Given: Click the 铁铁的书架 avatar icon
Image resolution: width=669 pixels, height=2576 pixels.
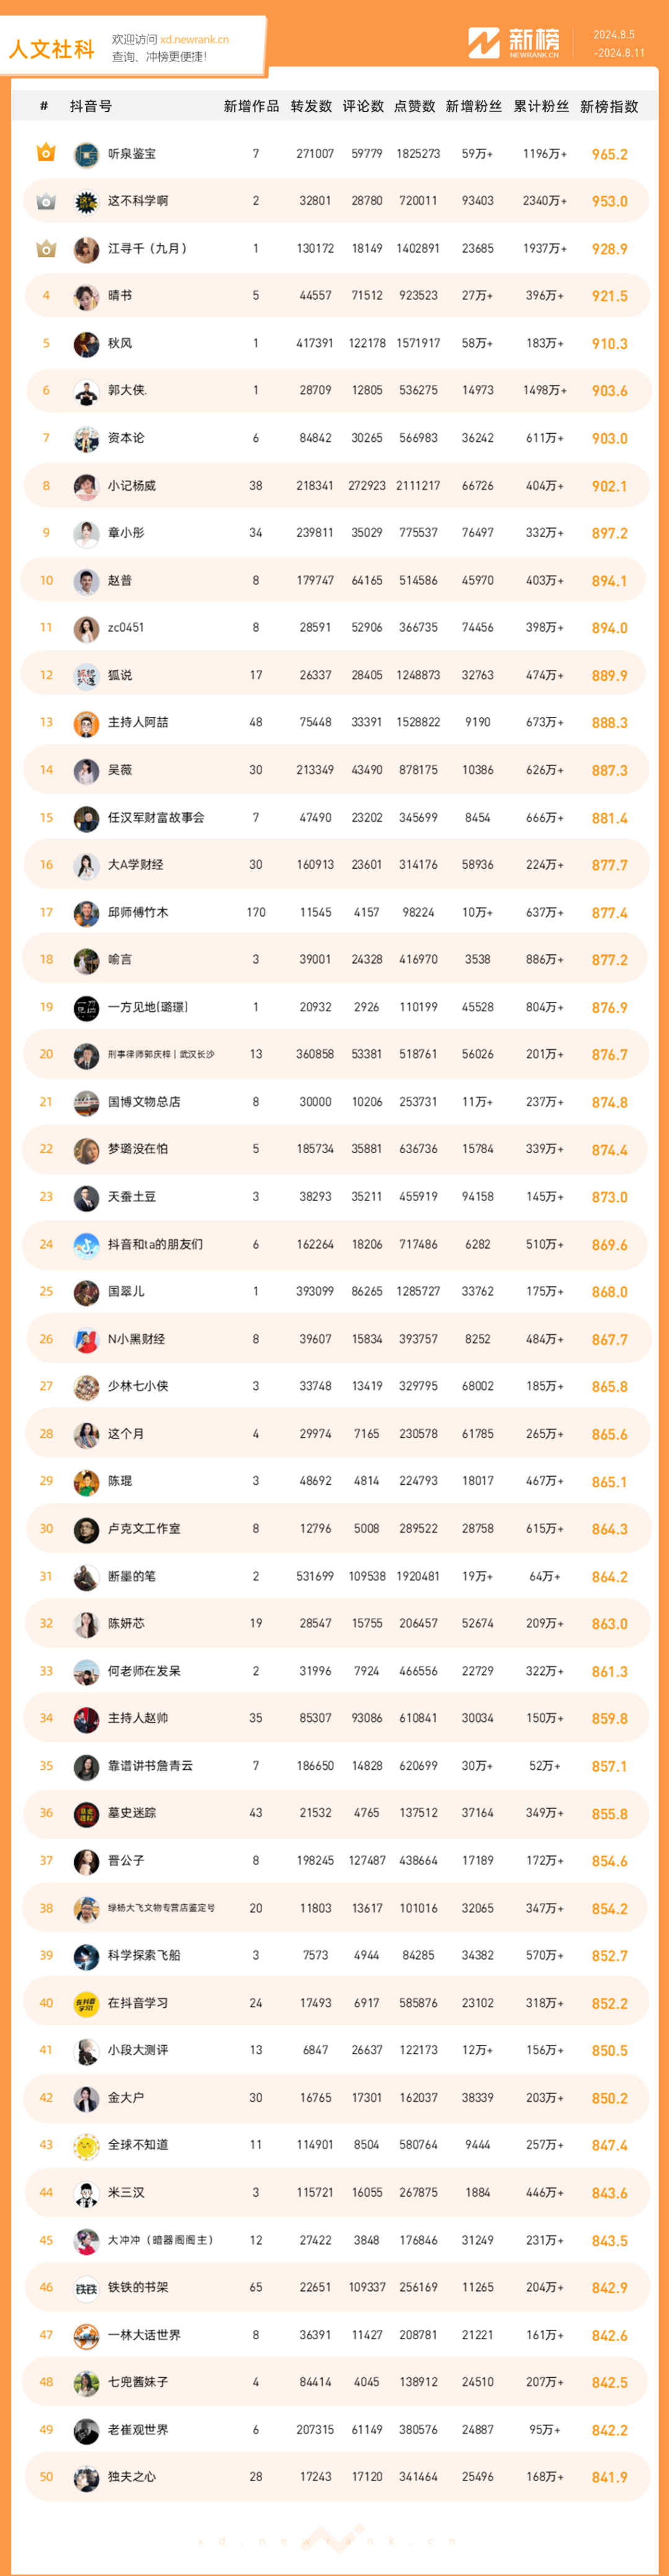Looking at the screenshot, I should (86, 2287).
